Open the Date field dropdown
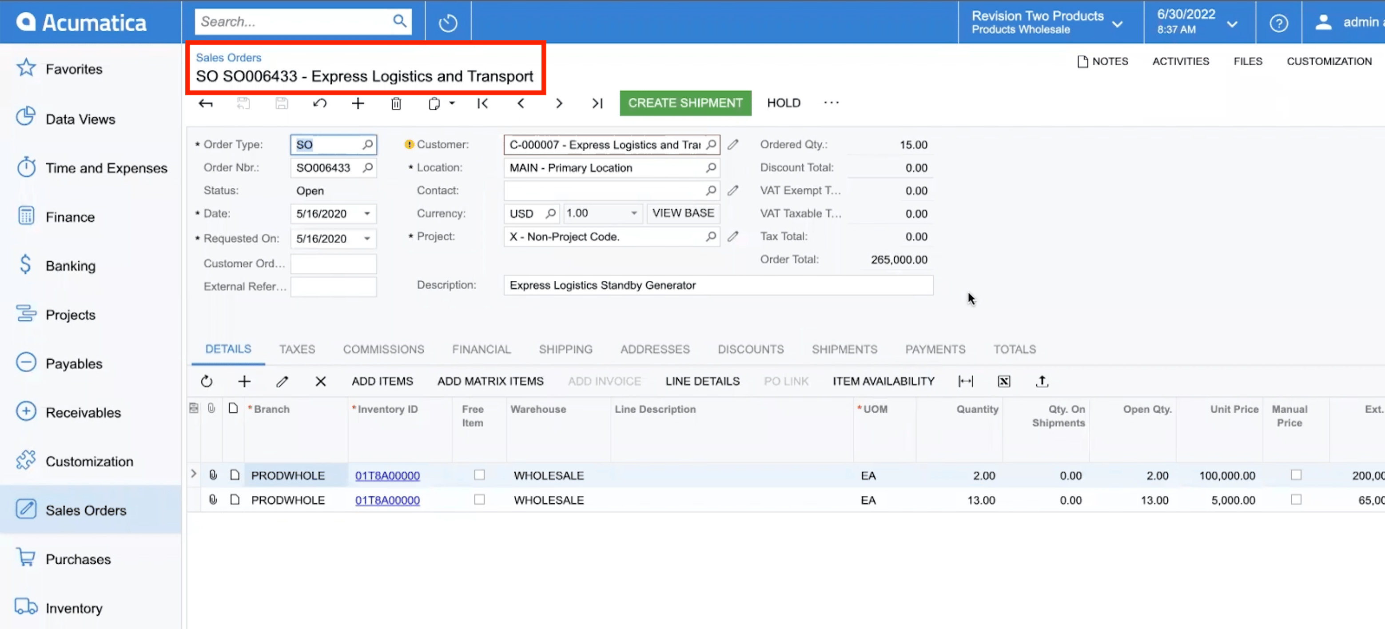The image size is (1385, 629). coord(366,213)
